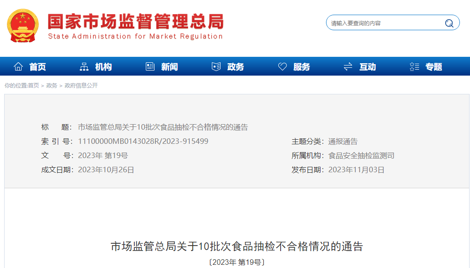Screen dimensions: 470x268
Task: Click the heart icon beside 服务
Action: (282, 67)
